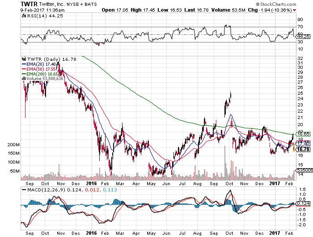Click the TWTR ticker symbol heading
Screen dimensions: 313x237
point(29,4)
